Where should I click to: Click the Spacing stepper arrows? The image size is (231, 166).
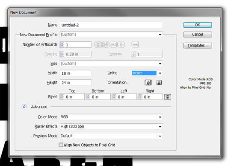tap(62, 54)
